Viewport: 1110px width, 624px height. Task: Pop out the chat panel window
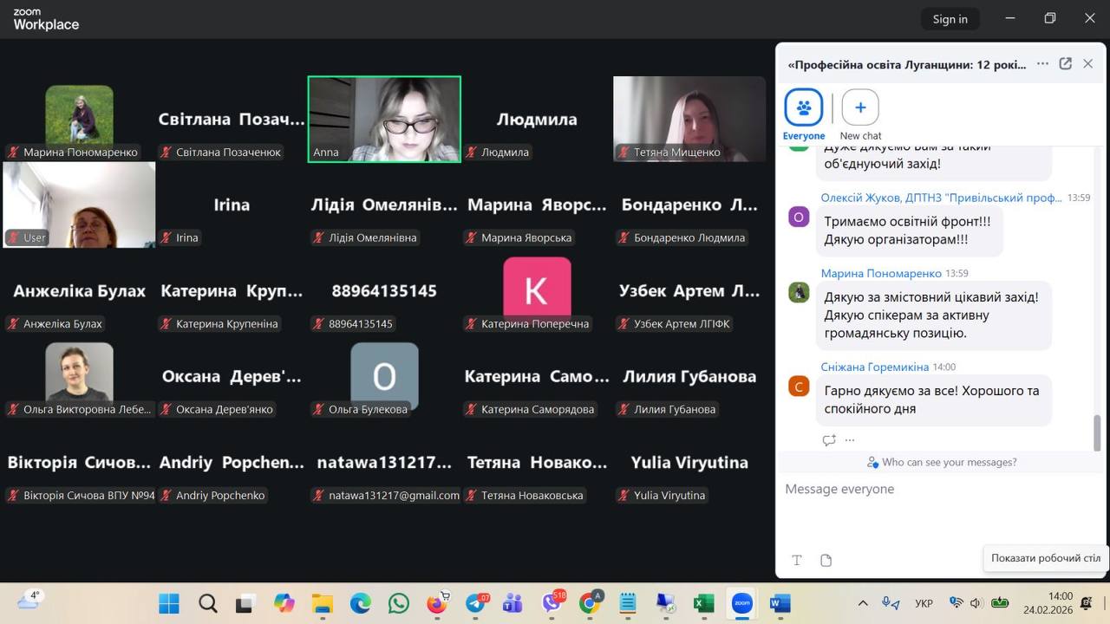[1066, 64]
